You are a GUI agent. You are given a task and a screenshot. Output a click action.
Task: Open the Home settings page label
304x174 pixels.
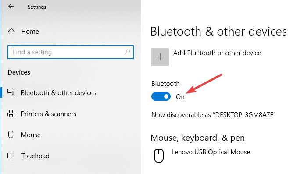click(30, 32)
